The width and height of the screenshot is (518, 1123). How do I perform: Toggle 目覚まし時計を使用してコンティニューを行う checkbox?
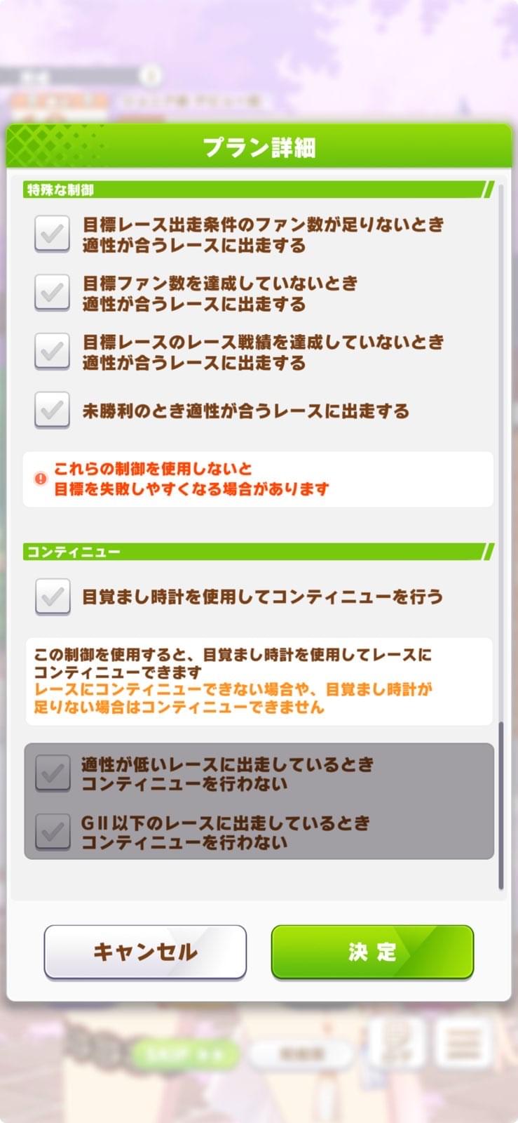pyautogui.click(x=52, y=597)
